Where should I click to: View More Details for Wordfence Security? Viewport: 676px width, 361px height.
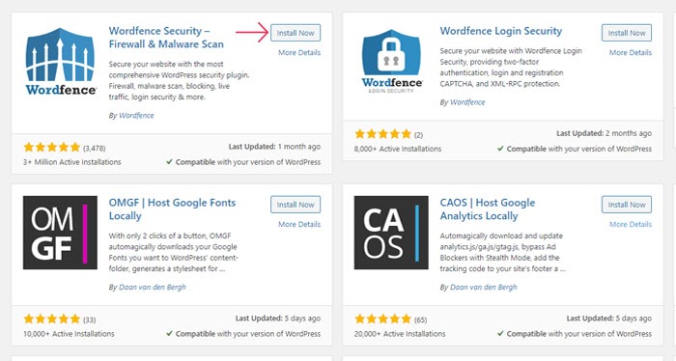(299, 52)
